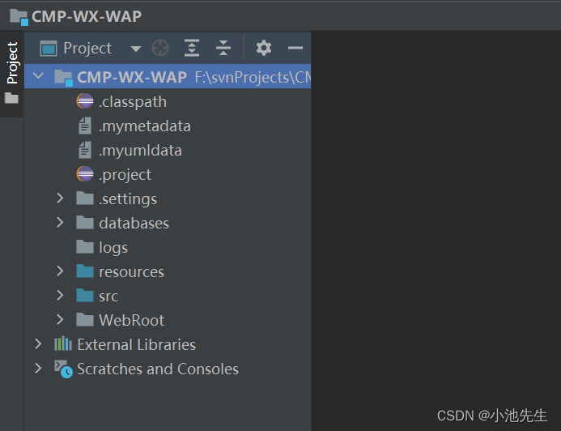Select the .project file
This screenshot has height=431, width=561.
tap(125, 175)
